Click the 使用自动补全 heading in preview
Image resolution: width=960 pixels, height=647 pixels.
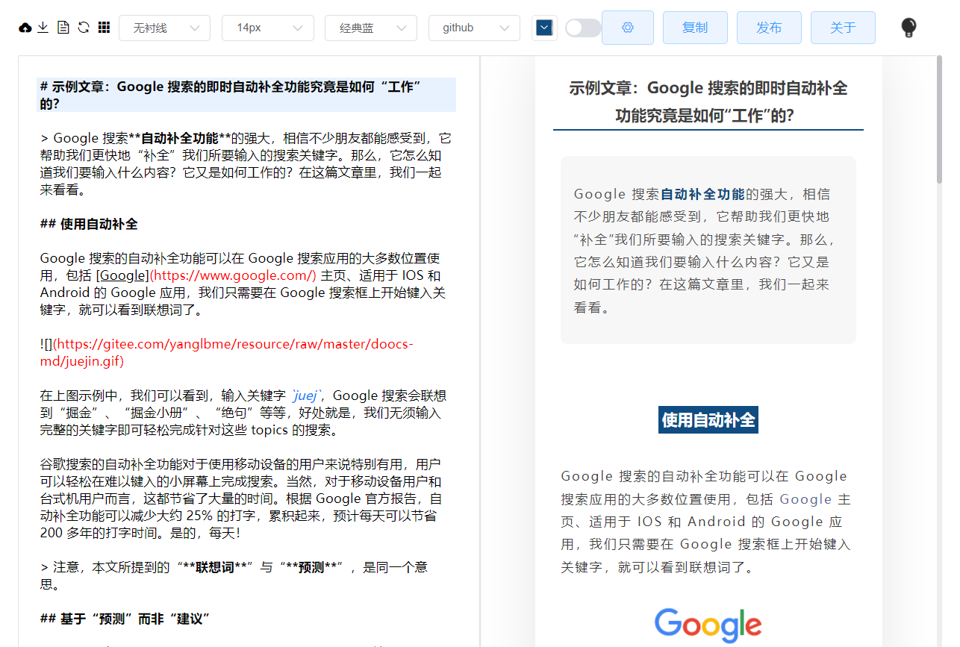[708, 420]
